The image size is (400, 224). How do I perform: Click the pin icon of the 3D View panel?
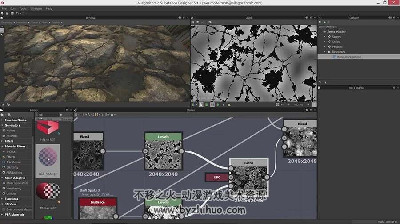coord(180,18)
